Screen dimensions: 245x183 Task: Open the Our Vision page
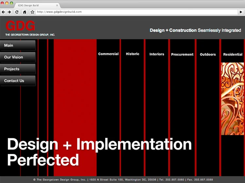[x=18, y=57]
